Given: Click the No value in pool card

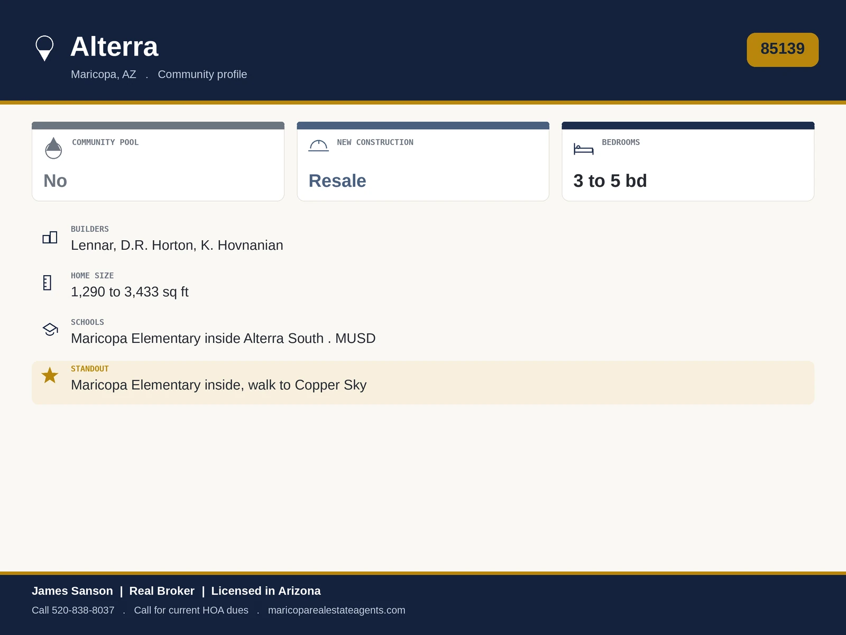Looking at the screenshot, I should (55, 181).
